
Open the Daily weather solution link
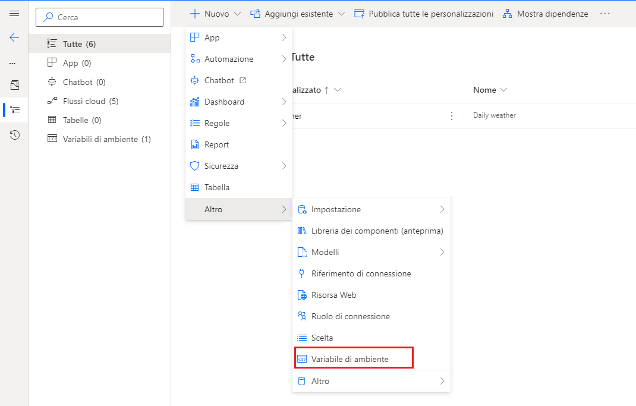(493, 115)
